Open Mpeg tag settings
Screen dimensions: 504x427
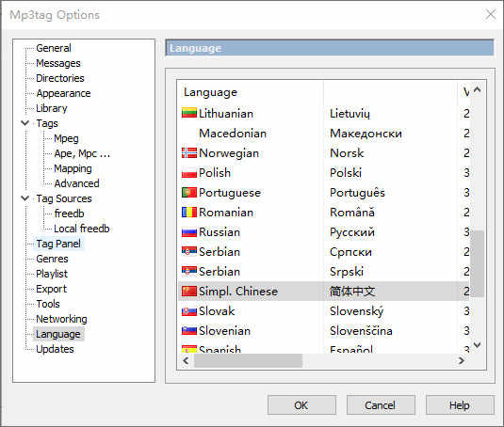point(66,138)
